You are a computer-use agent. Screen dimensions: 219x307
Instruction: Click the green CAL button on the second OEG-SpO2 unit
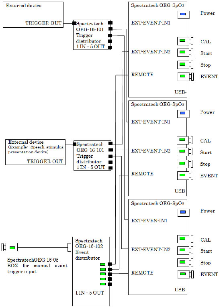click(182, 140)
